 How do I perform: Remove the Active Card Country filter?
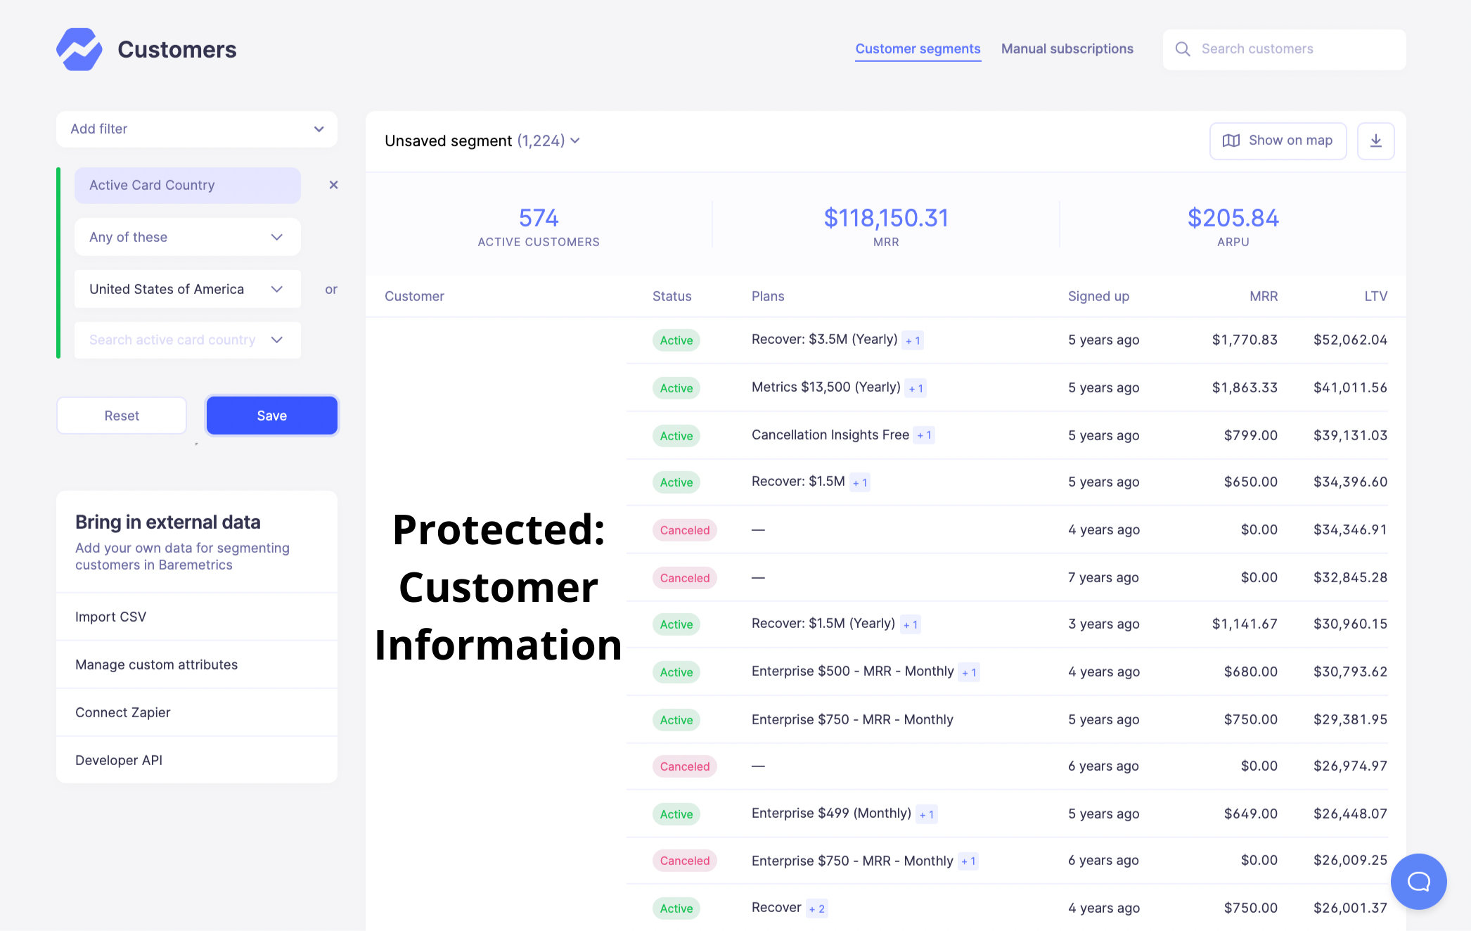333,184
